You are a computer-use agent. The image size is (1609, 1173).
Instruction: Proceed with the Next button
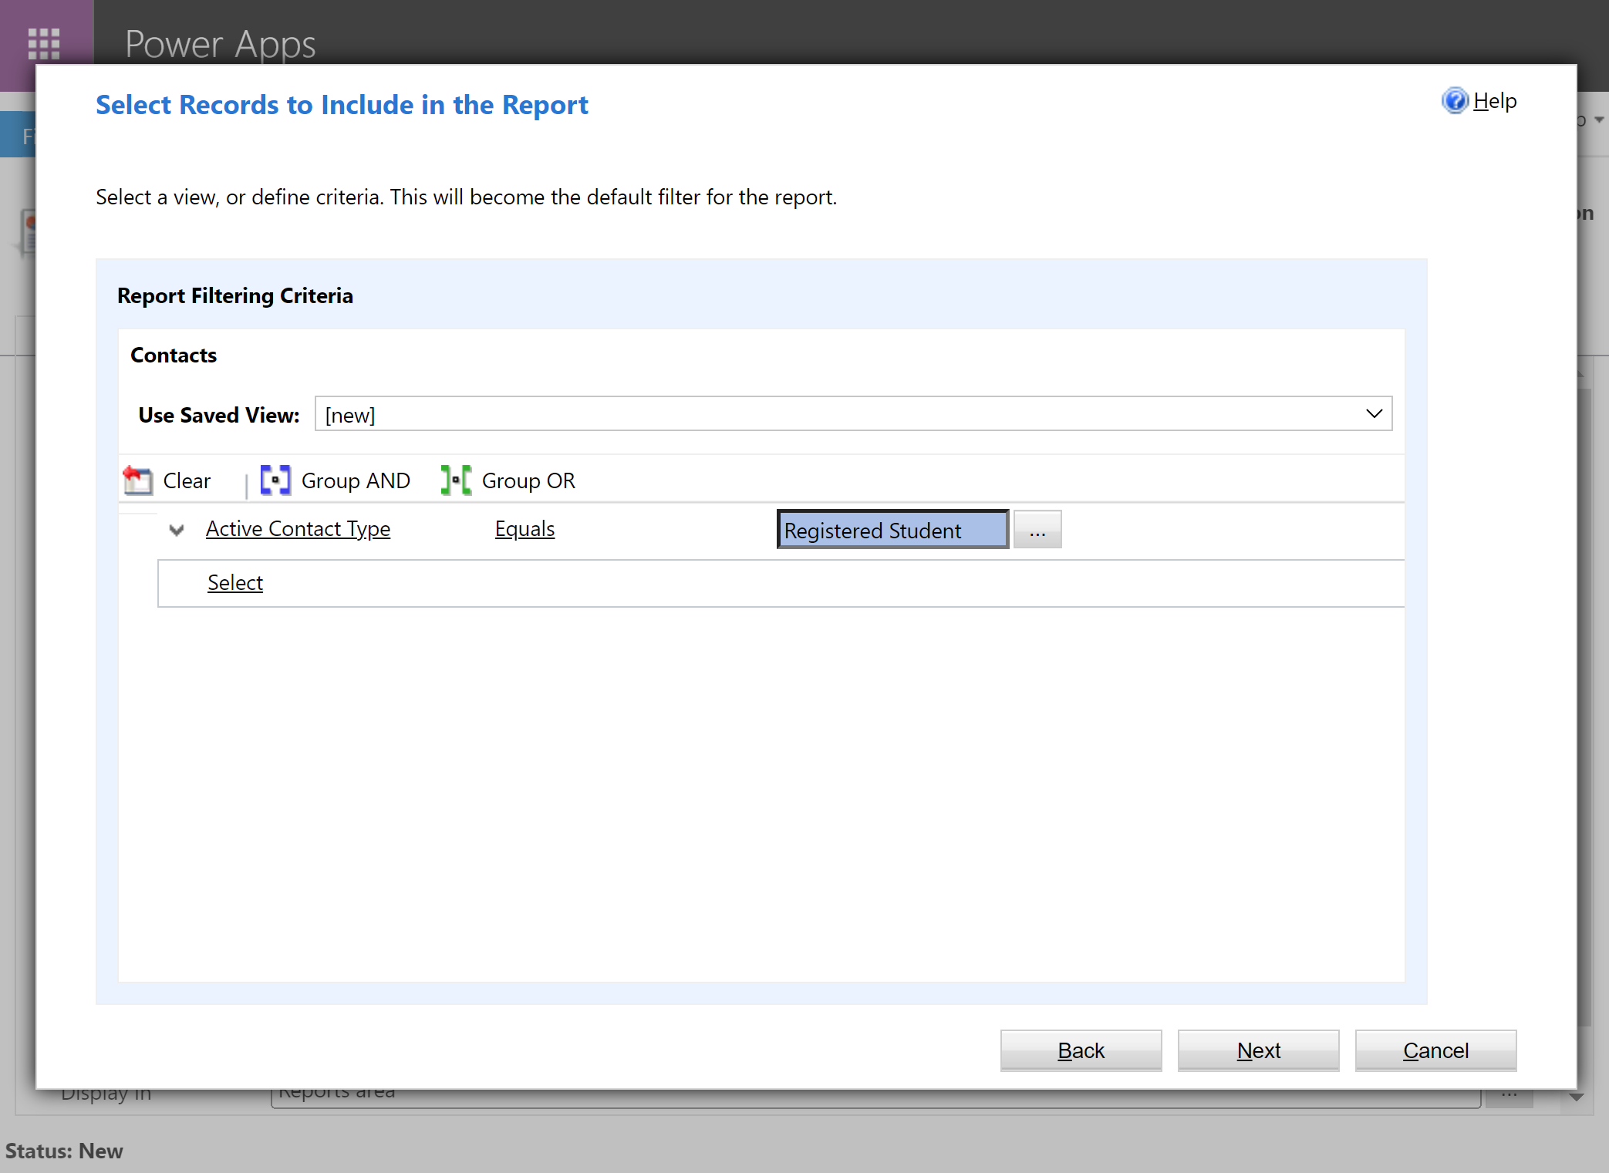[1258, 1050]
